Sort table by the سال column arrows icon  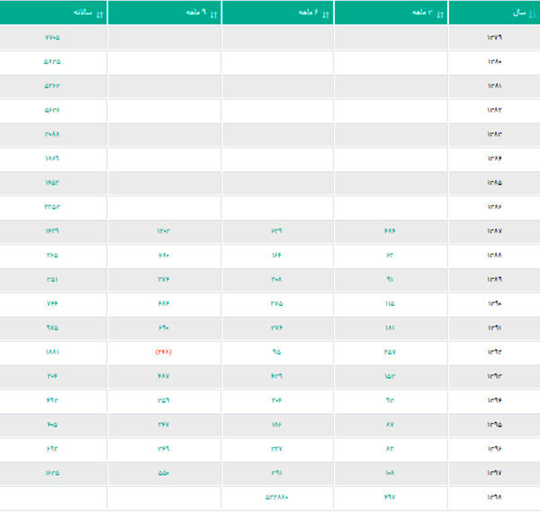pyautogui.click(x=533, y=14)
